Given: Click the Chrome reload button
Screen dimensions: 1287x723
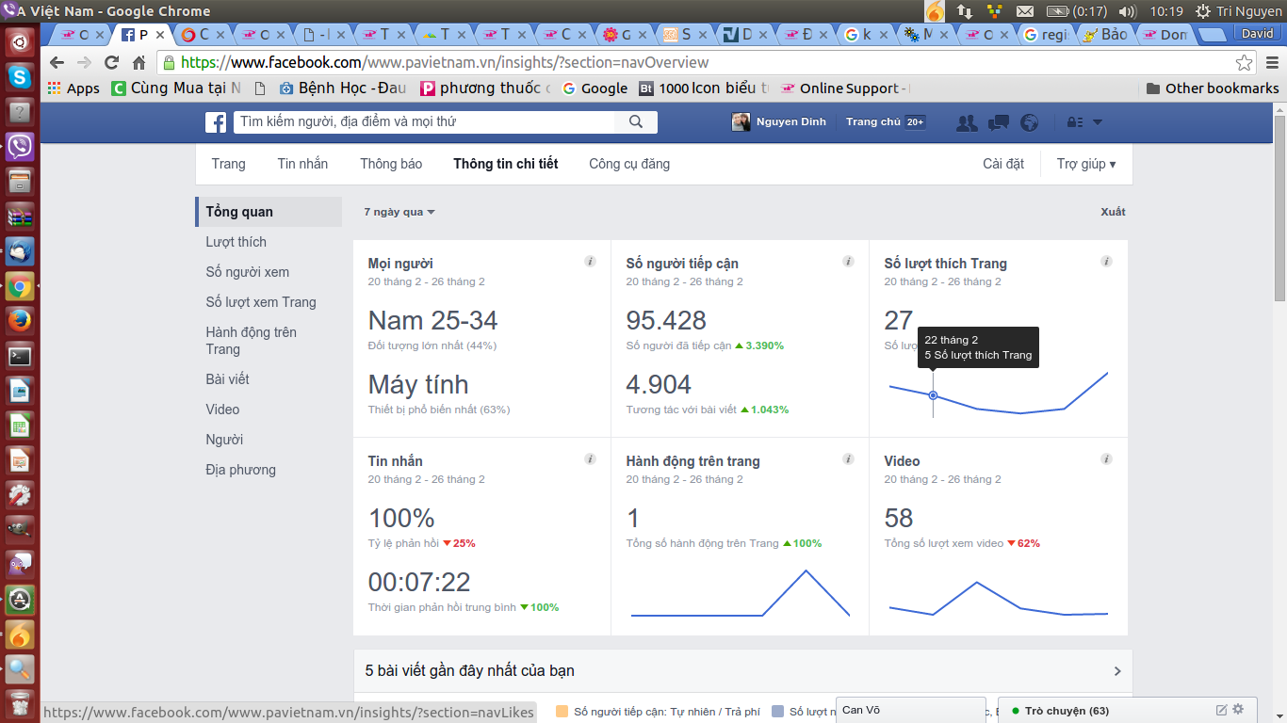Looking at the screenshot, I should (111, 63).
